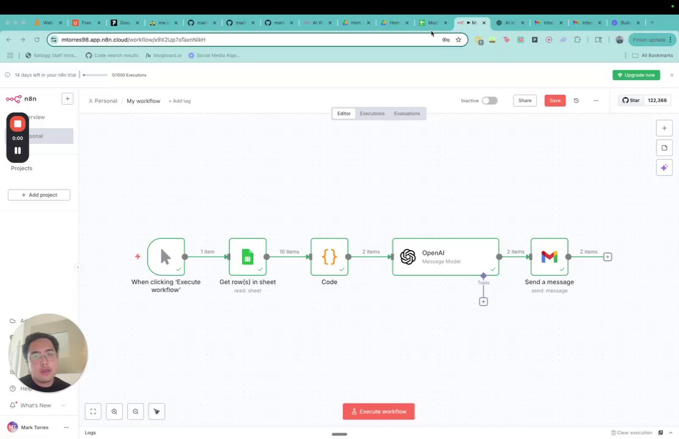This screenshot has height=439, width=679.
Task: Dismiss the trial banner close icon
Action: pyautogui.click(x=672, y=75)
